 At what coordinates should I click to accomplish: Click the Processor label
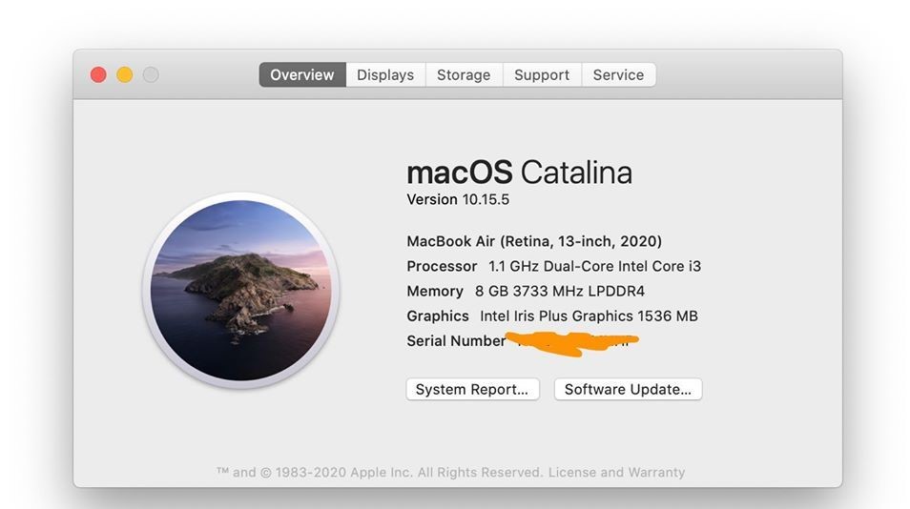(x=442, y=266)
